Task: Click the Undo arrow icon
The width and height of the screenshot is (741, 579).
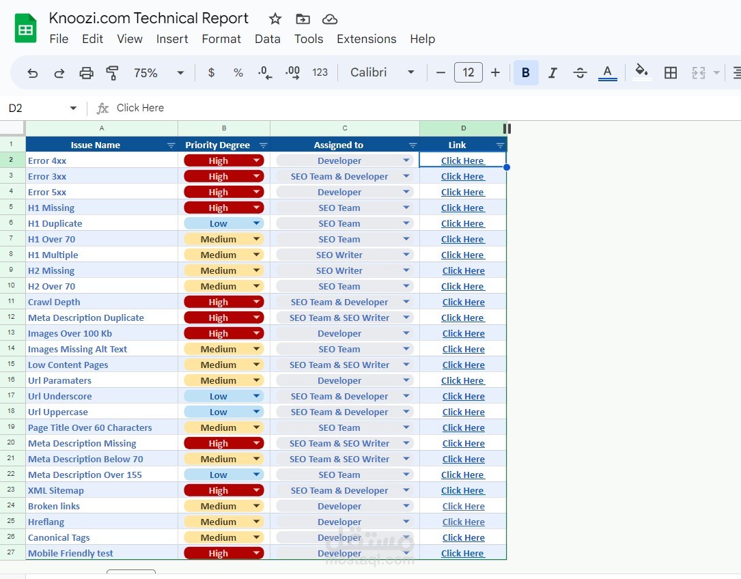Action: coord(32,73)
